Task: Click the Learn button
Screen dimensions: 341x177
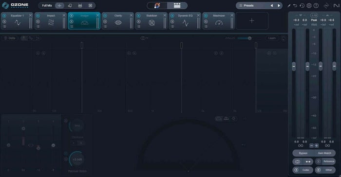Action: pos(272,38)
